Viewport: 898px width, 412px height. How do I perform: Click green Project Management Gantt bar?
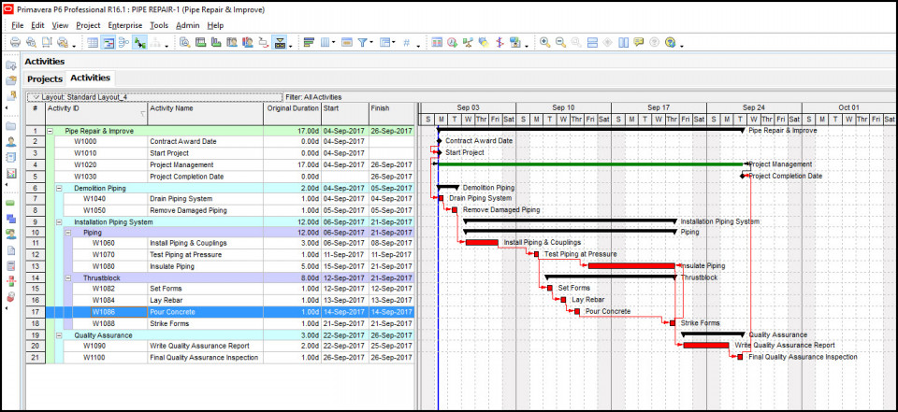(590, 164)
